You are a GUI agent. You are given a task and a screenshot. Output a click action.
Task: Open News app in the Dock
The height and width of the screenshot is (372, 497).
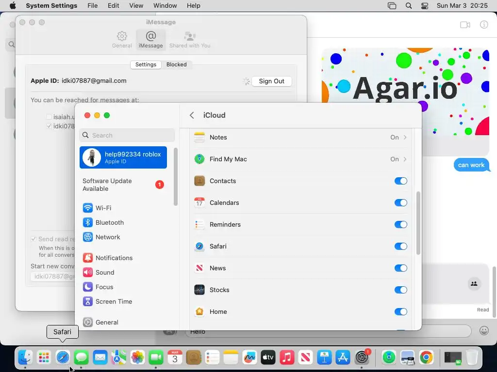point(306,358)
